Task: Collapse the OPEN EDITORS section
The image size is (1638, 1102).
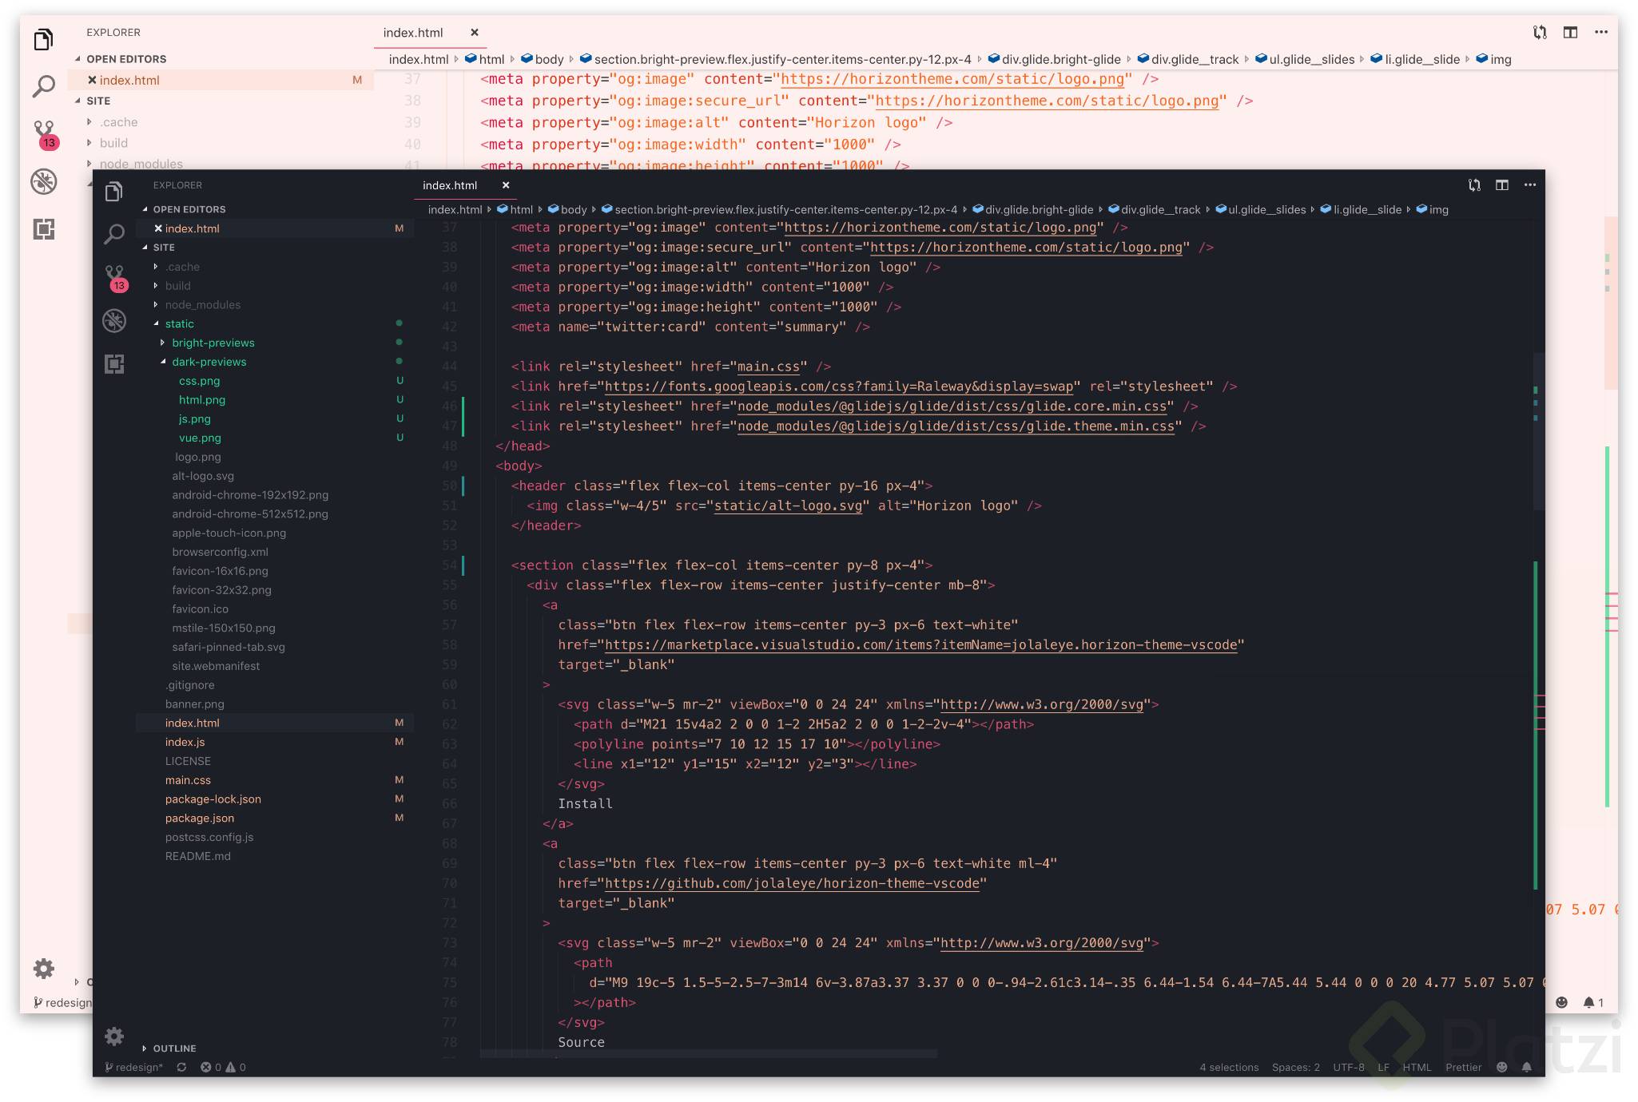Action: pyautogui.click(x=189, y=208)
